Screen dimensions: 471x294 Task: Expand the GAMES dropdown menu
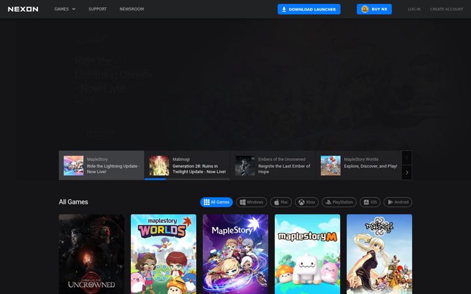coord(65,9)
